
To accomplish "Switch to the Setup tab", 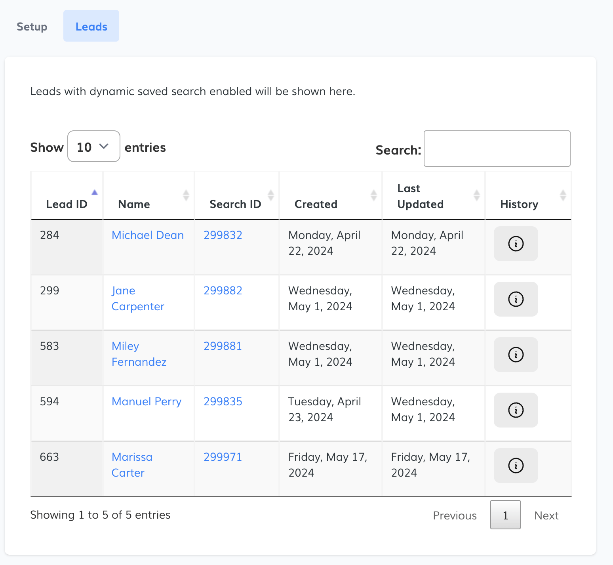I will 32,27.
